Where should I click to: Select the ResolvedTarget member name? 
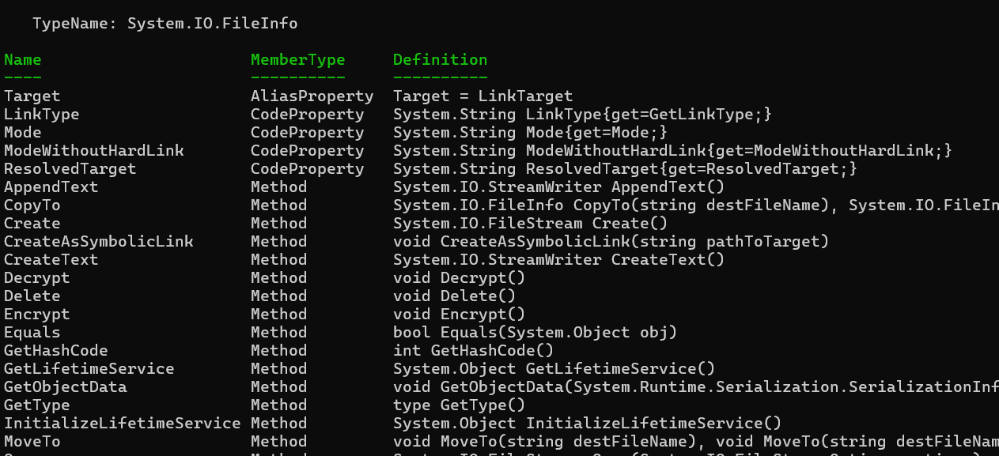[70, 169]
